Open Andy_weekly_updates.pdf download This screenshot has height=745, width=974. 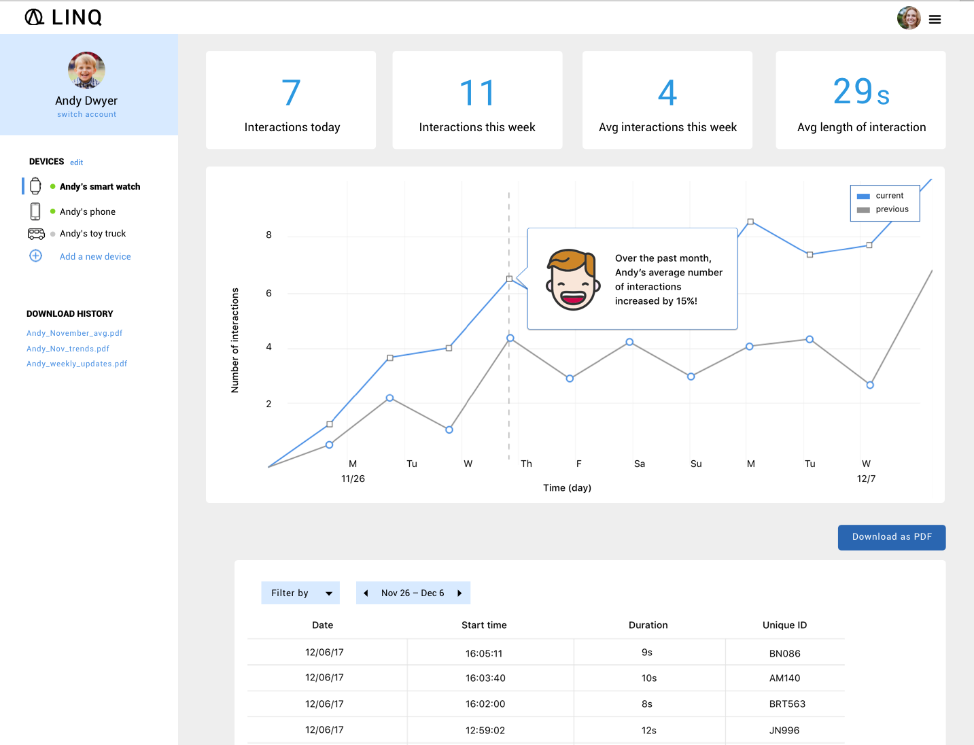coord(77,364)
